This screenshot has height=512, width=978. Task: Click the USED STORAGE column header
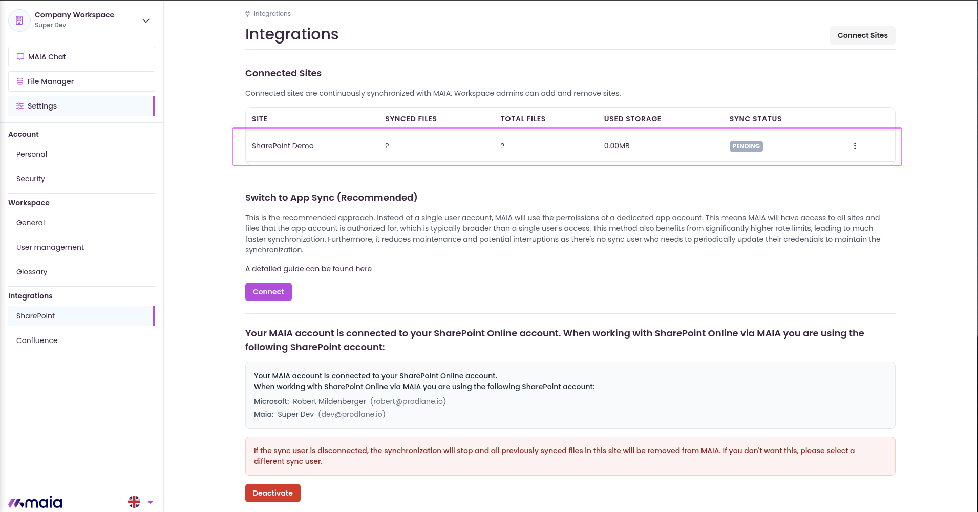[633, 119]
